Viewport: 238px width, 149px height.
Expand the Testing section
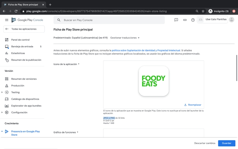click(2, 92)
